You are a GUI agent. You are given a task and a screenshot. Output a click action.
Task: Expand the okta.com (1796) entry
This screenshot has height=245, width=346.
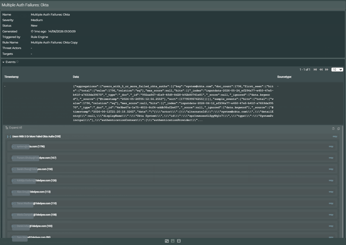coord(14,146)
